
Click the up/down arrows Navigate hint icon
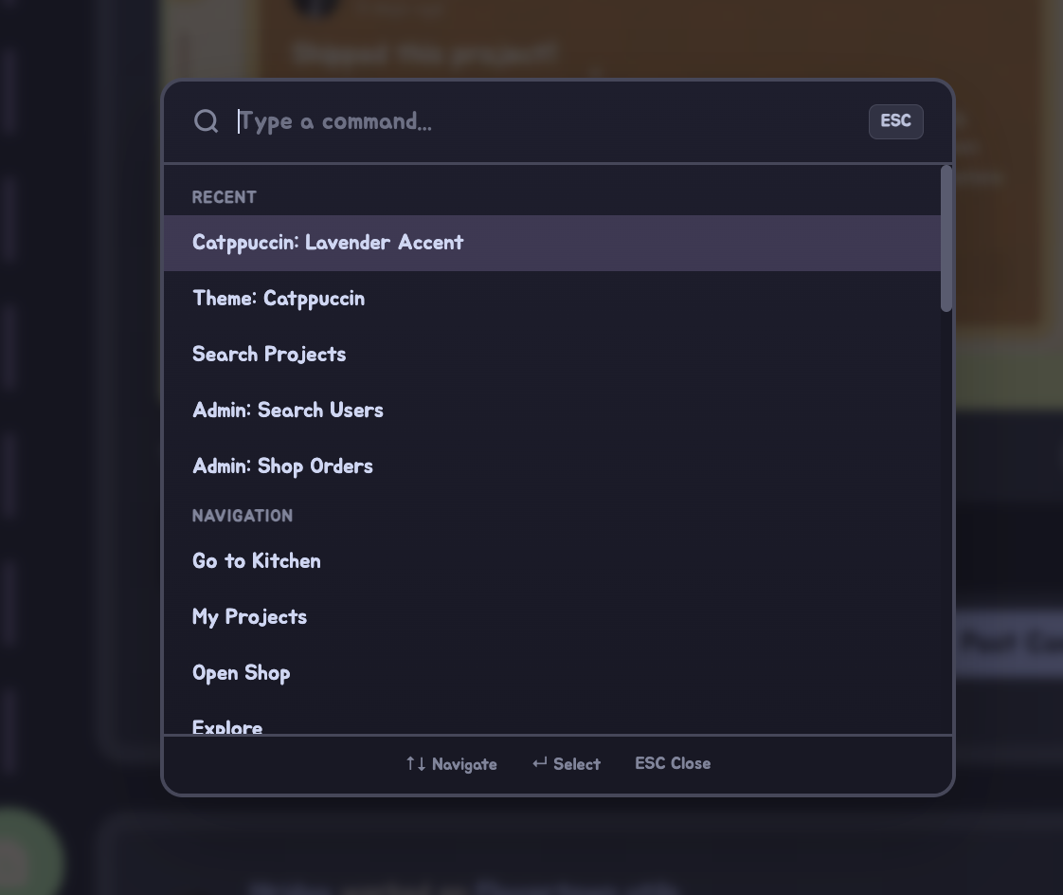tap(415, 763)
